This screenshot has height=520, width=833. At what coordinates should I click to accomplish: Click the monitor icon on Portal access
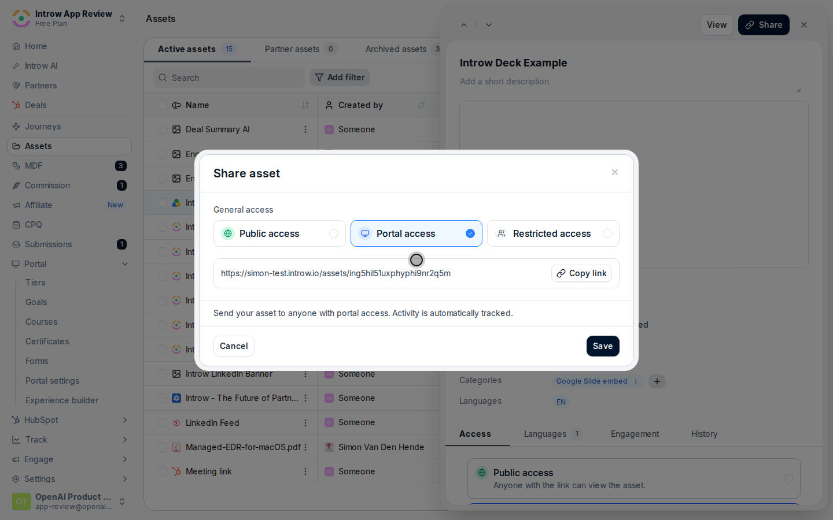coord(365,233)
